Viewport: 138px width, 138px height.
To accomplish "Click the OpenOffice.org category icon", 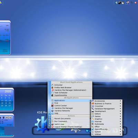I will pos(93,129).
